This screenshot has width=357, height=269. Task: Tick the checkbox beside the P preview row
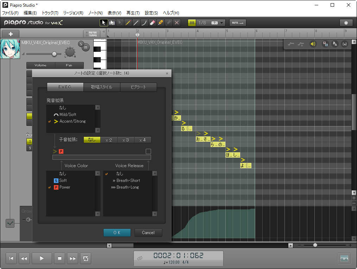tap(148, 151)
